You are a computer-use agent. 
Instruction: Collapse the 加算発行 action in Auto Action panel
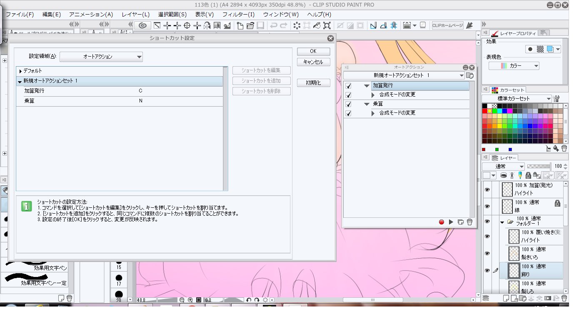[367, 86]
